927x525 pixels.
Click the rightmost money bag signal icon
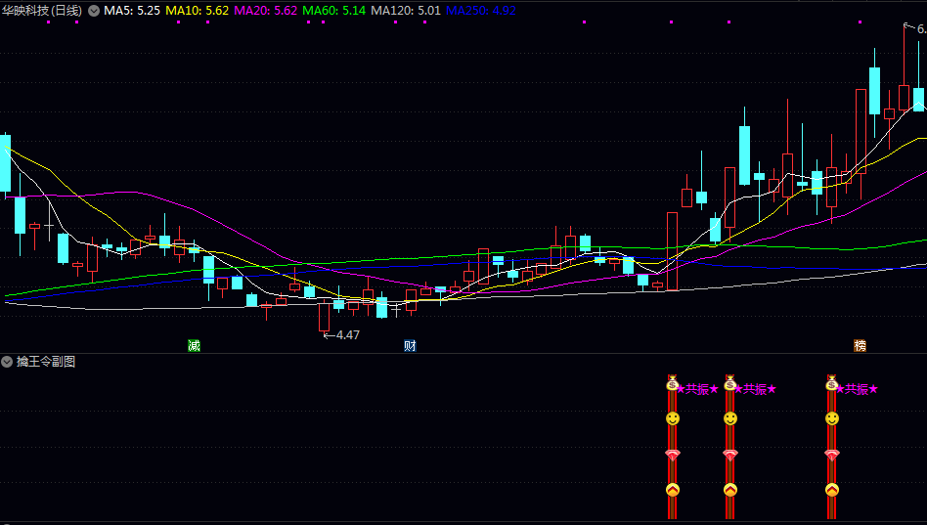coord(831,382)
